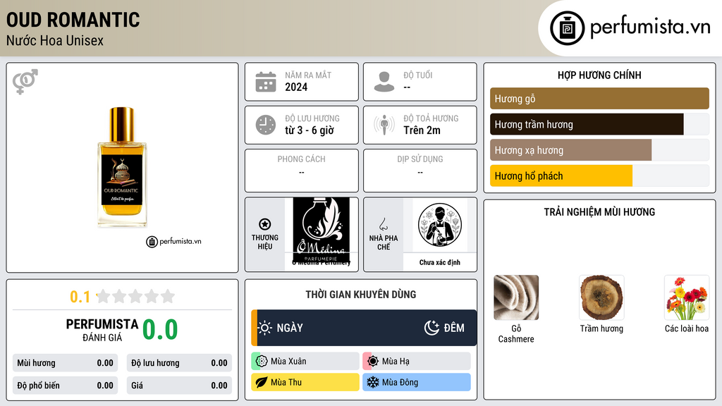Click the Hương trầm hương accord bar
722x406 pixels.
pyautogui.click(x=599, y=124)
